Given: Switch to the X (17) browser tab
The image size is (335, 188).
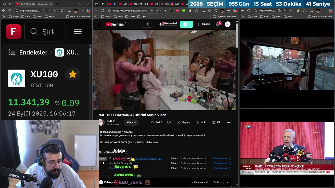Looking at the screenshot, I should pyautogui.click(x=165, y=4).
